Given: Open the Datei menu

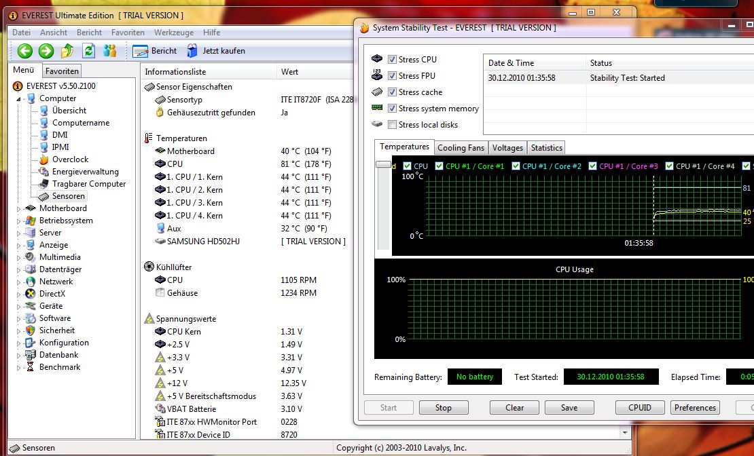Looking at the screenshot, I should 21,33.
